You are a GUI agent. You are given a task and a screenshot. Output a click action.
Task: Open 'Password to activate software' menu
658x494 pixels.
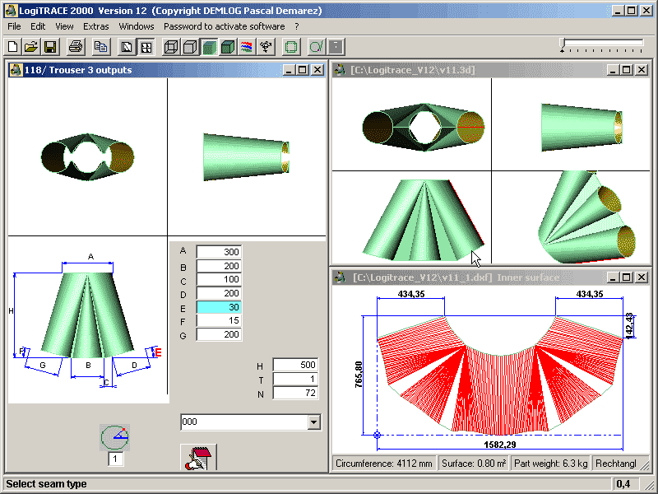(224, 26)
